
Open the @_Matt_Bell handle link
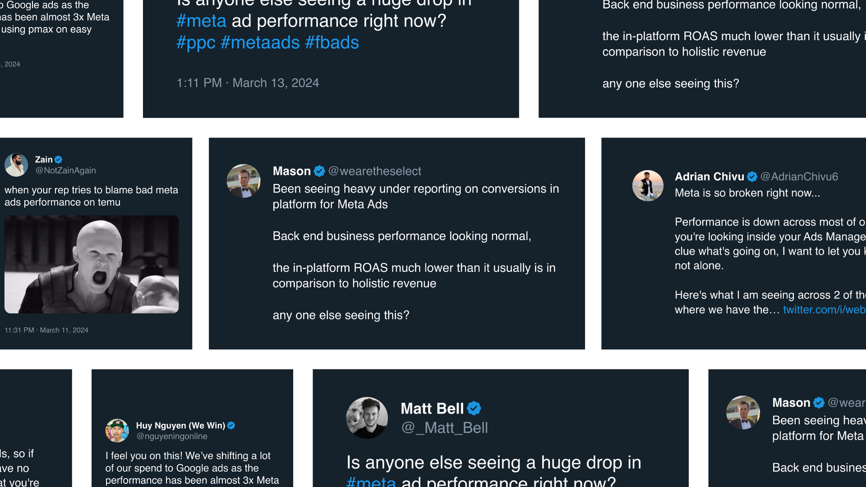pyautogui.click(x=444, y=428)
